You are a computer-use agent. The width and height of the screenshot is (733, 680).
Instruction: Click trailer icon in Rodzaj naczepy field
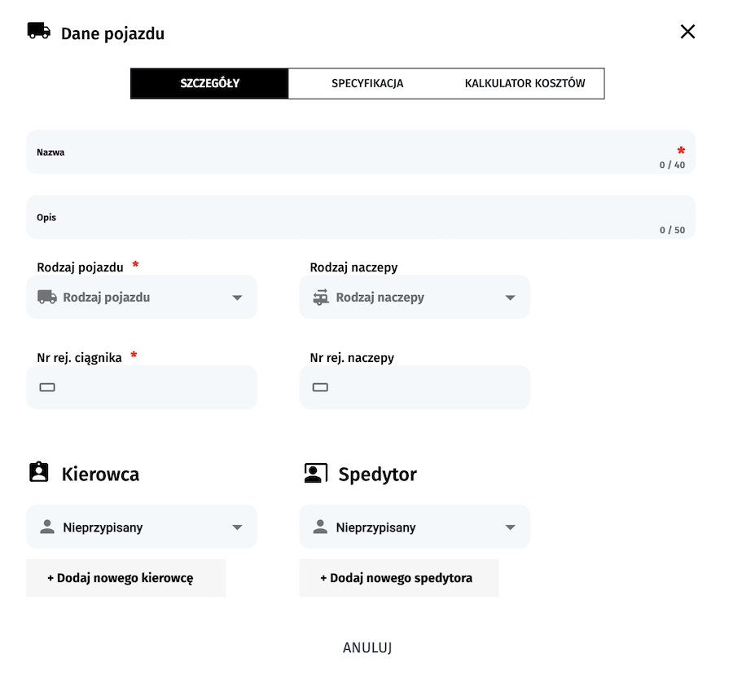tap(321, 298)
